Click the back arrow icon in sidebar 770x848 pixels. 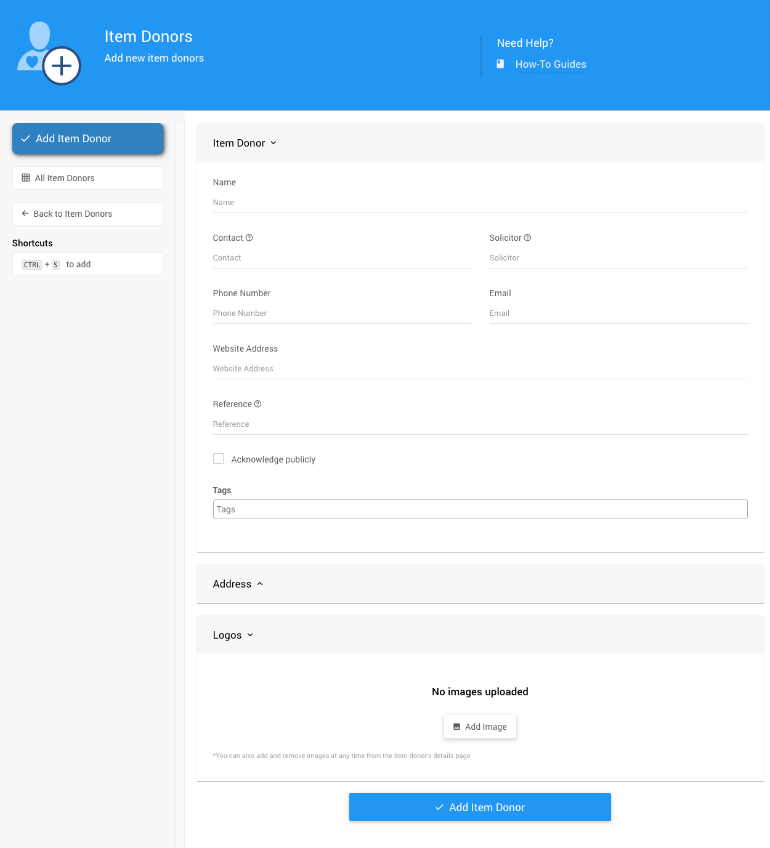point(25,214)
